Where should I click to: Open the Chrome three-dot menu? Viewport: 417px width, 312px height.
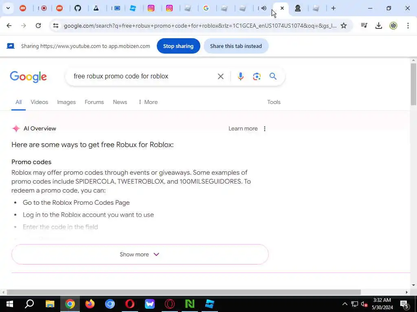[408, 26]
